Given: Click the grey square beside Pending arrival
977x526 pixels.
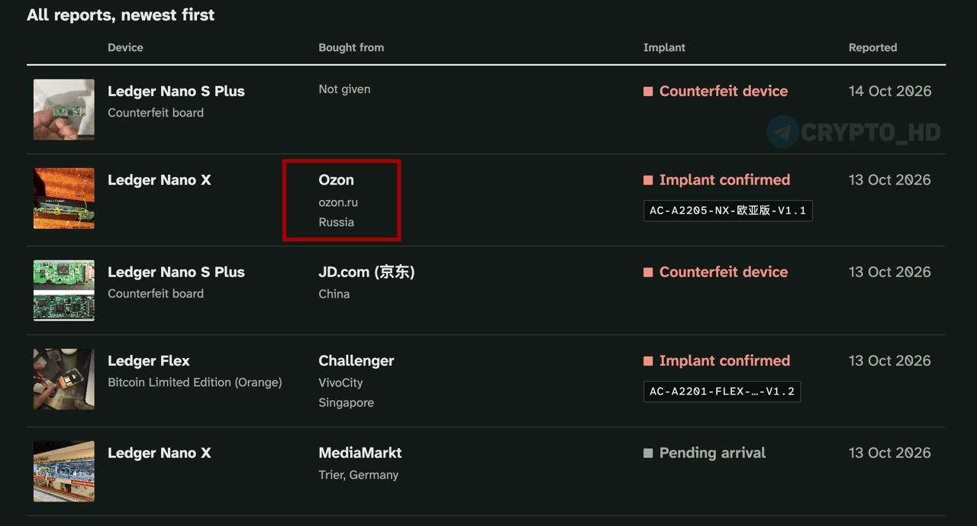Looking at the screenshot, I should click(648, 453).
